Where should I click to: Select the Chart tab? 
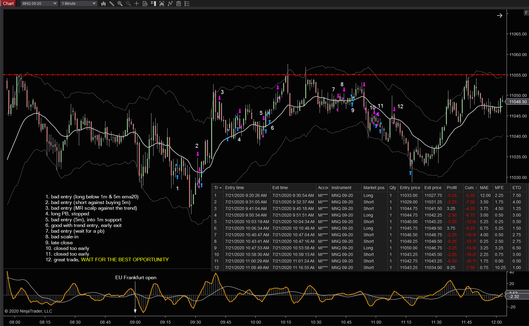pos(8,4)
